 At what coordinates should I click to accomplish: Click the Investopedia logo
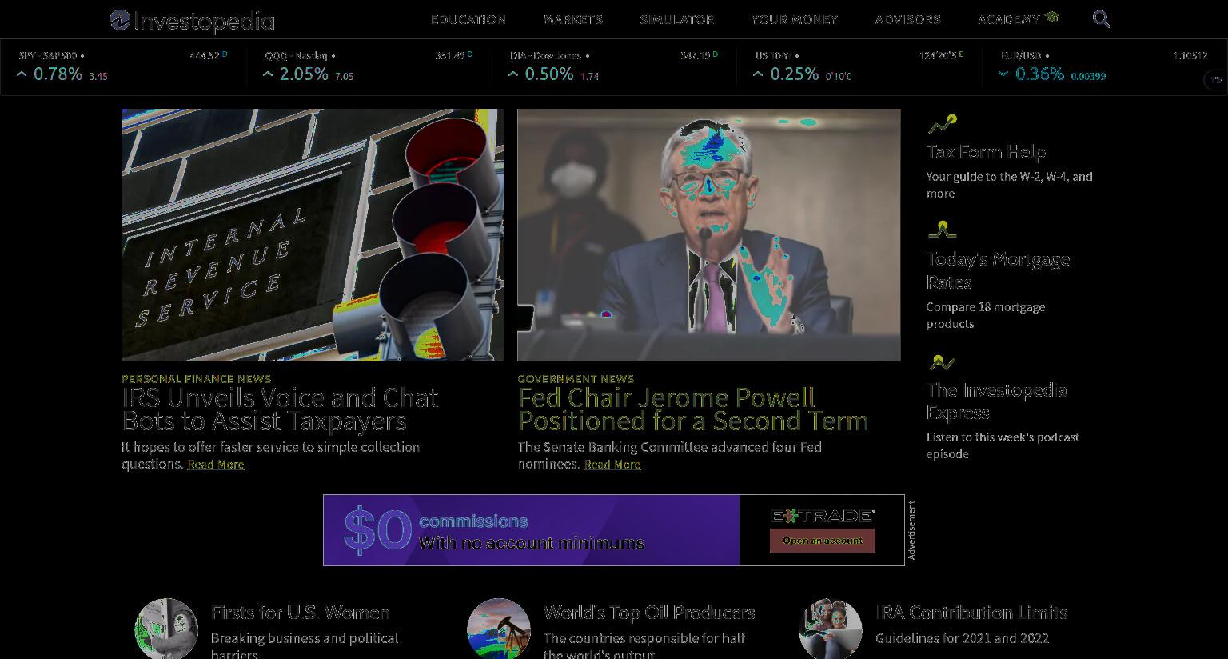pyautogui.click(x=192, y=21)
